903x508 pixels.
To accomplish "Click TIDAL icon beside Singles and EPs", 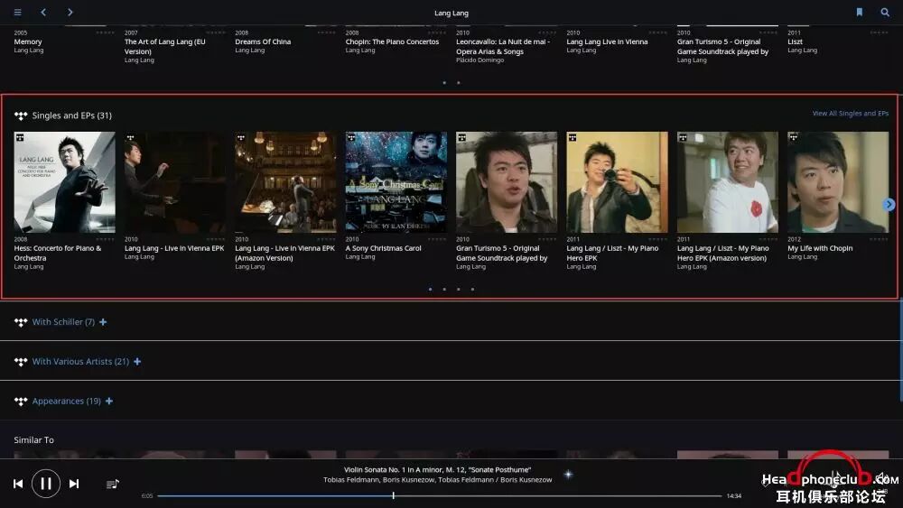I will pyautogui.click(x=21, y=115).
